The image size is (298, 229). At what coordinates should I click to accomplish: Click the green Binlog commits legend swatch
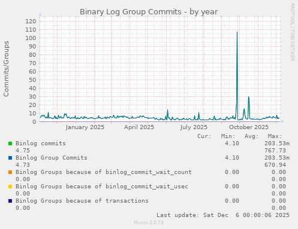[10, 143]
